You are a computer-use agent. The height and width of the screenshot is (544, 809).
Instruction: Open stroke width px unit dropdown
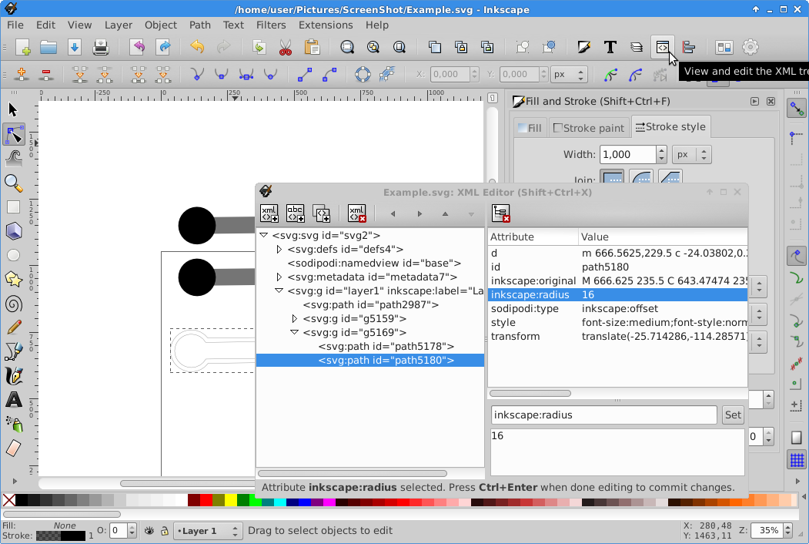[x=692, y=154]
